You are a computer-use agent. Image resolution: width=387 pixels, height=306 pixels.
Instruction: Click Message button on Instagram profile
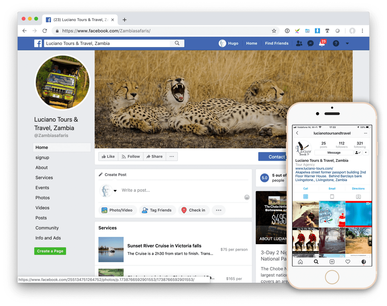(334, 153)
